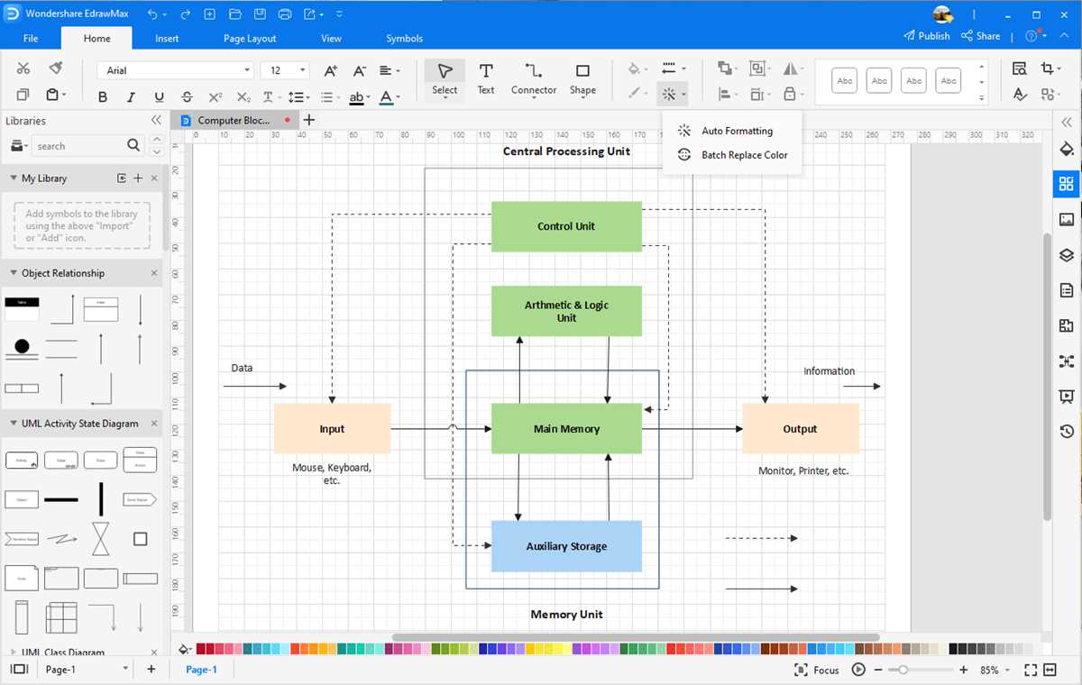Click the Copy icon
This screenshot has height=685, width=1082.
point(23,96)
